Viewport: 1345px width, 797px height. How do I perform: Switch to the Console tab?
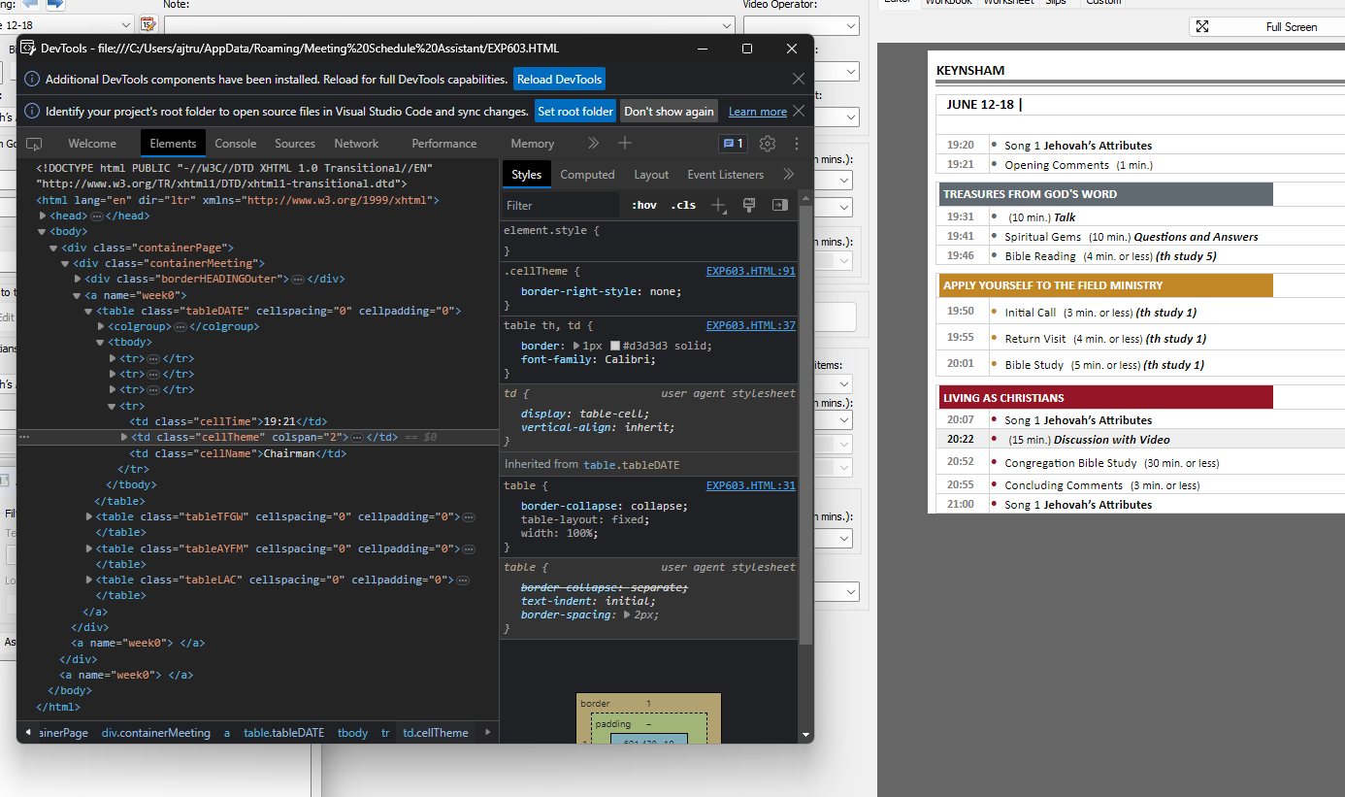(236, 143)
